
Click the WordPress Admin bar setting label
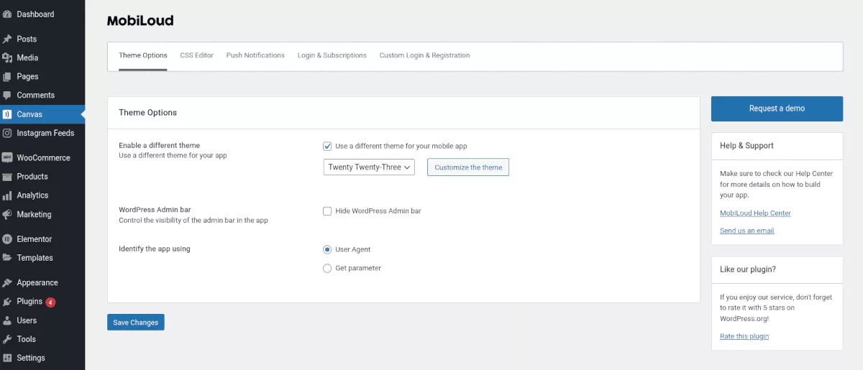click(x=155, y=210)
